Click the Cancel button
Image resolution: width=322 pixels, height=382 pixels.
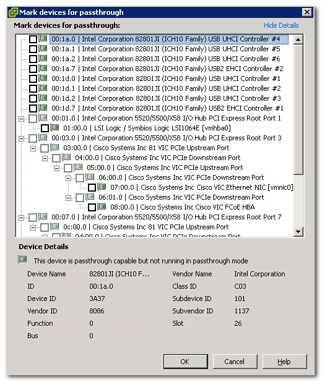[x=235, y=361]
